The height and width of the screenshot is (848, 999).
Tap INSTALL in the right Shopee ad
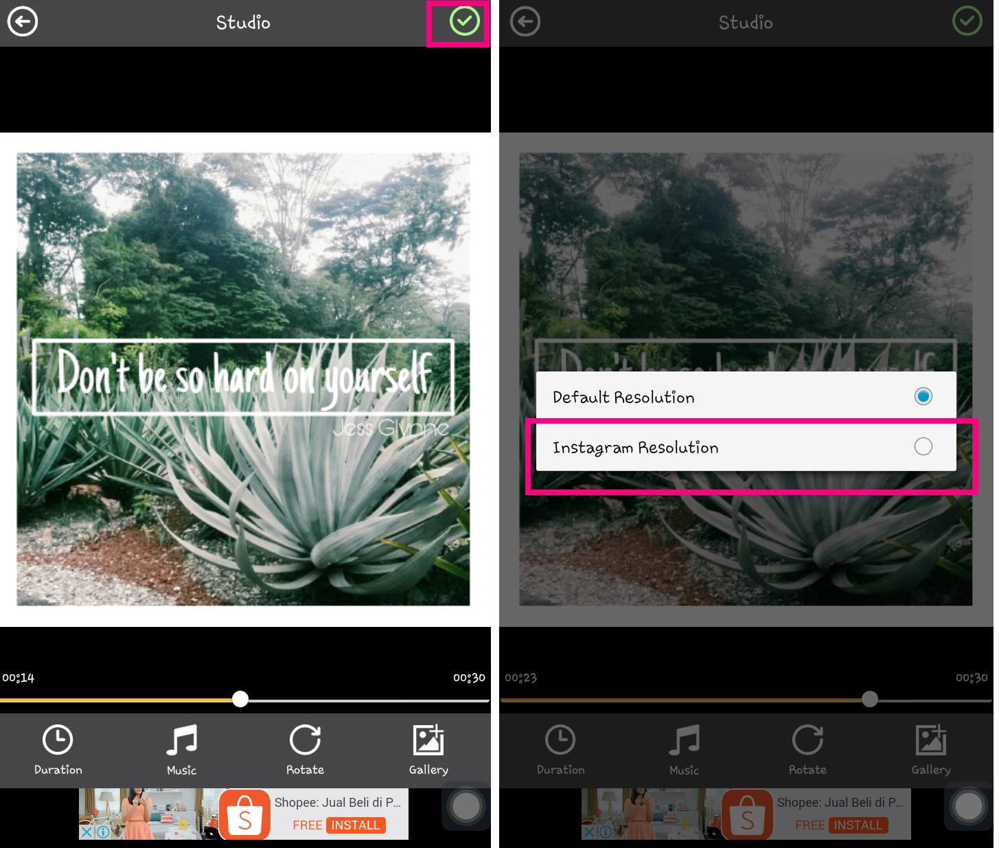click(x=858, y=825)
